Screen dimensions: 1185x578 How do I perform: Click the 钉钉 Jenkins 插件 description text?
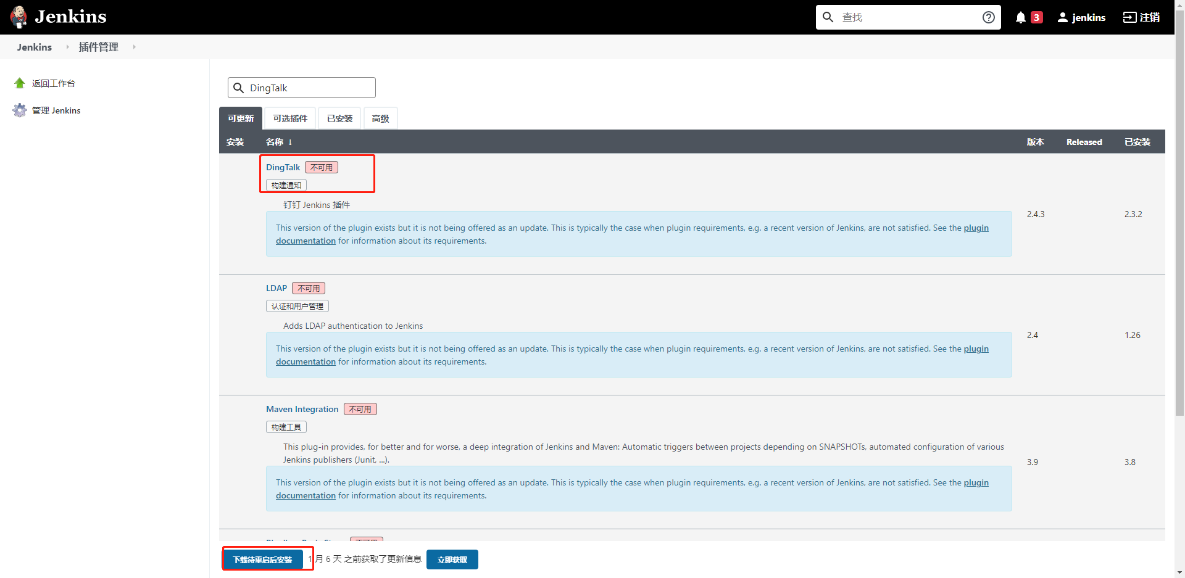(317, 205)
